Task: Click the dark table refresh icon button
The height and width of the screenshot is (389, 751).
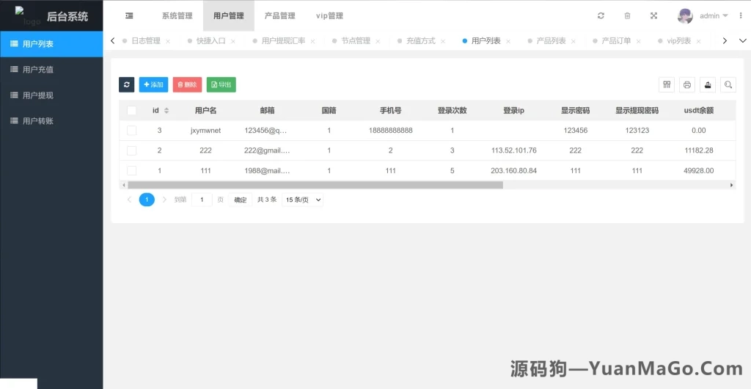Action: 126,85
